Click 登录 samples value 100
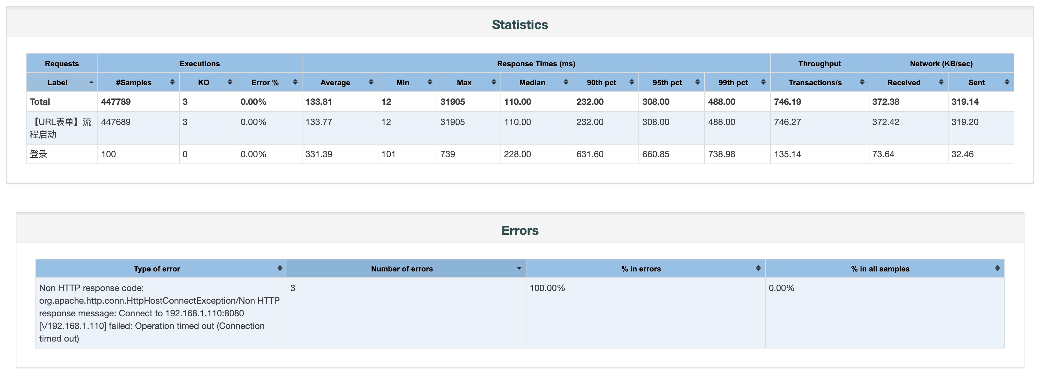The height and width of the screenshot is (375, 1039). pos(109,154)
